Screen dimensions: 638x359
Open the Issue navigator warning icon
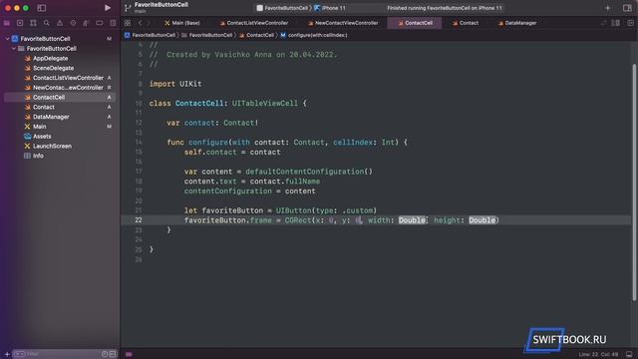(60, 23)
